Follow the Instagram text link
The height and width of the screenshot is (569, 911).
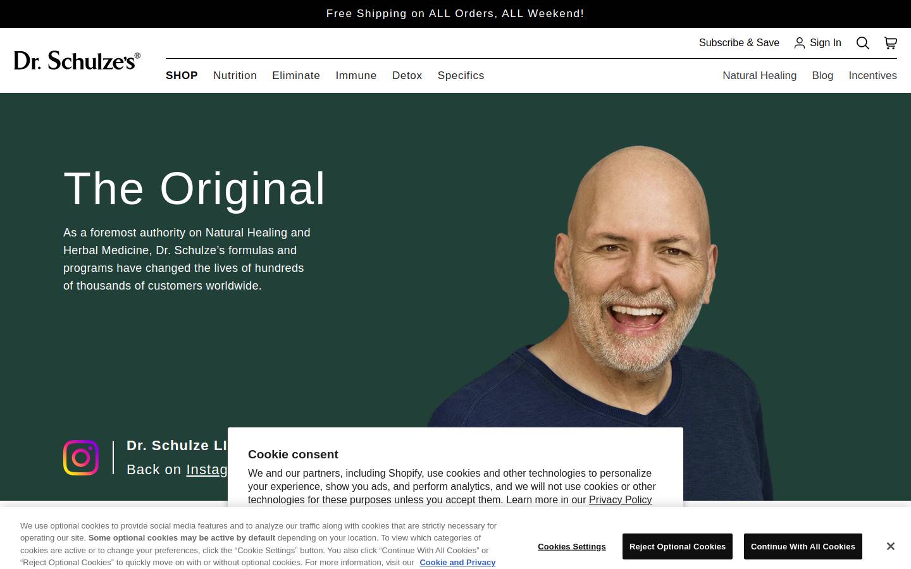pos(207,470)
